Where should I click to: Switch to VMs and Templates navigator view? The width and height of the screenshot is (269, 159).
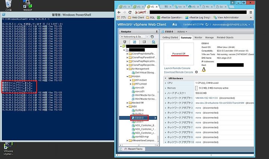click(x=134, y=42)
